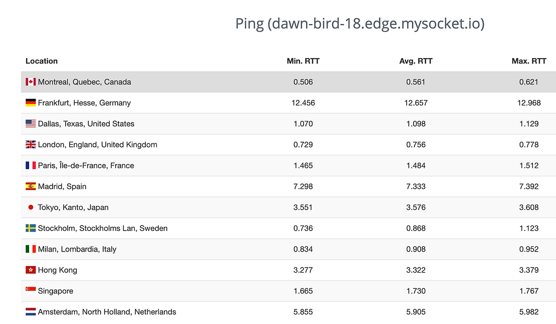Click the Hong Kong flag icon
Screen dimensions: 556x324
(x=31, y=270)
